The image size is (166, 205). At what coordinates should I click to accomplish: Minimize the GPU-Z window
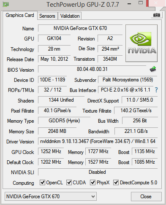pos(129,4)
